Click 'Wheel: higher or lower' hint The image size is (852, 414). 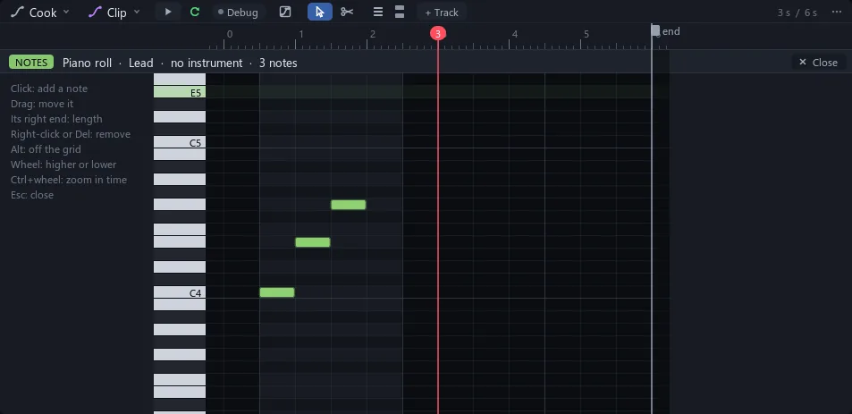click(x=63, y=165)
